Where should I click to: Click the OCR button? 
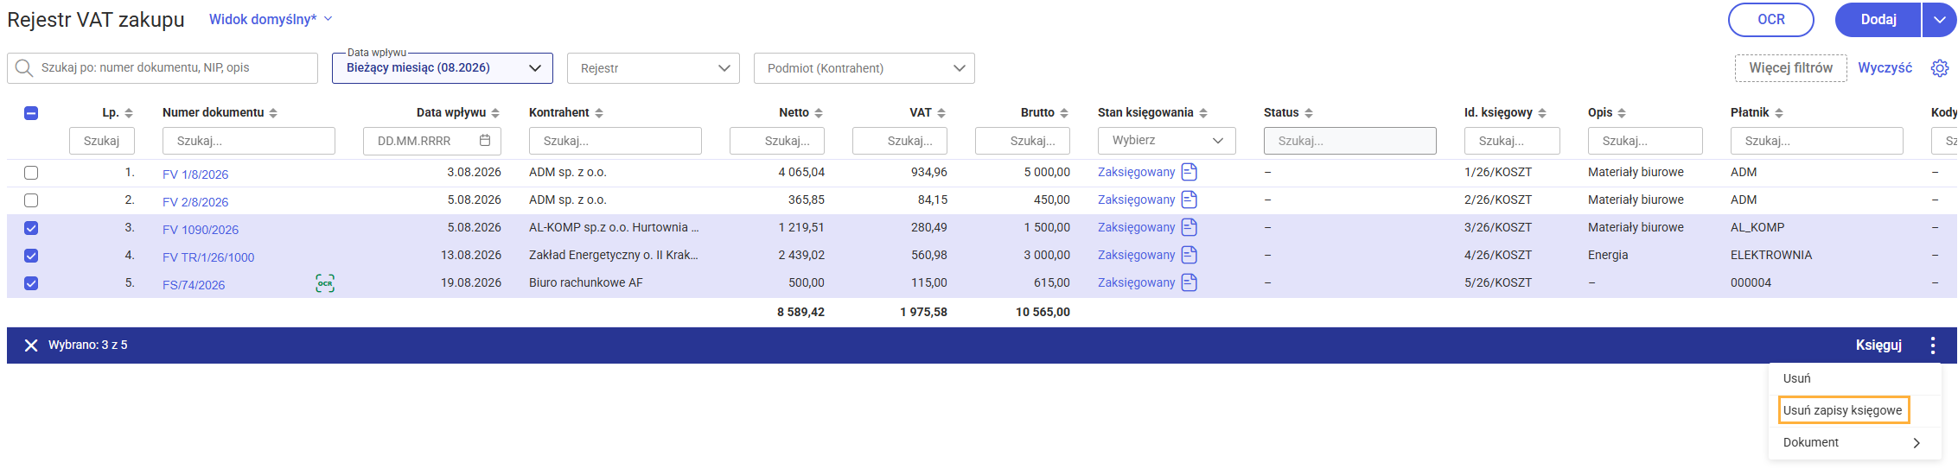(1771, 20)
